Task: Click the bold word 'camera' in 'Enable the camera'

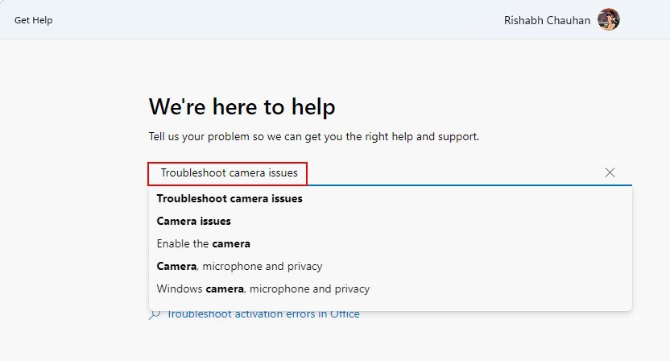Action: tap(231, 243)
